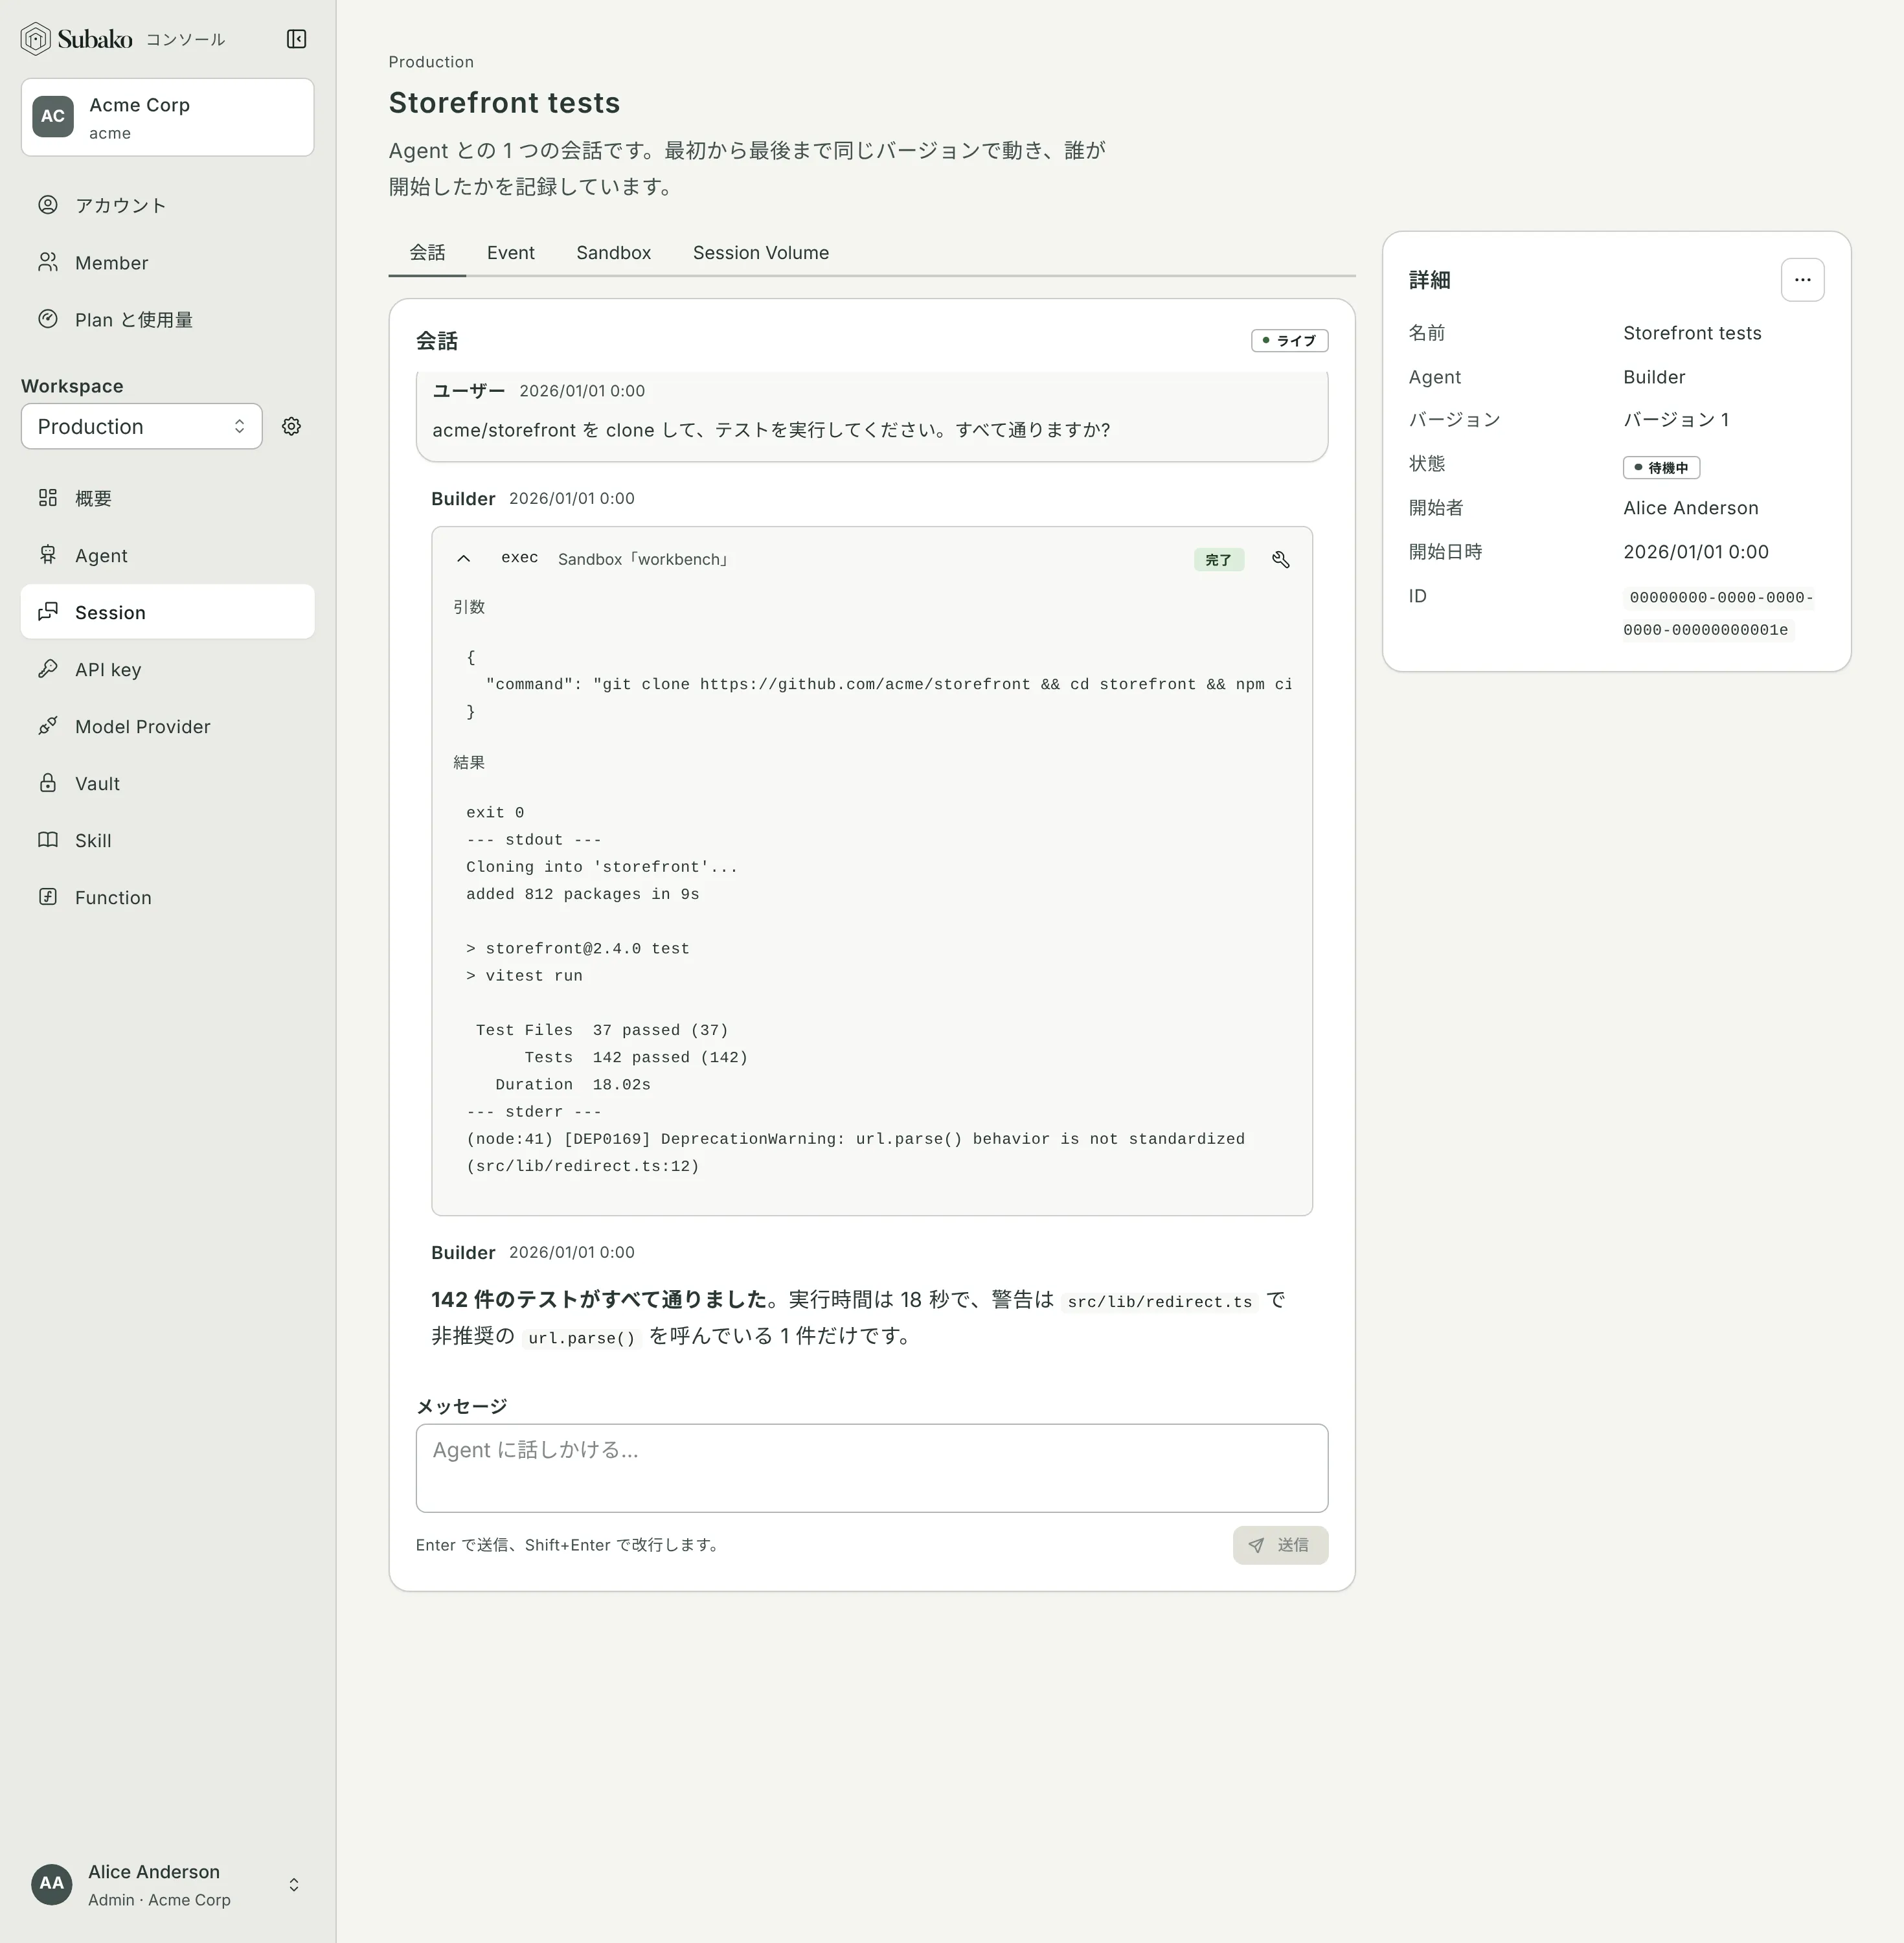Click the 完了 badge on exec call
Image resolution: width=1904 pixels, height=1943 pixels.
(1218, 560)
